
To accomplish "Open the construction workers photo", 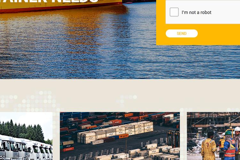I will [x=213, y=136].
